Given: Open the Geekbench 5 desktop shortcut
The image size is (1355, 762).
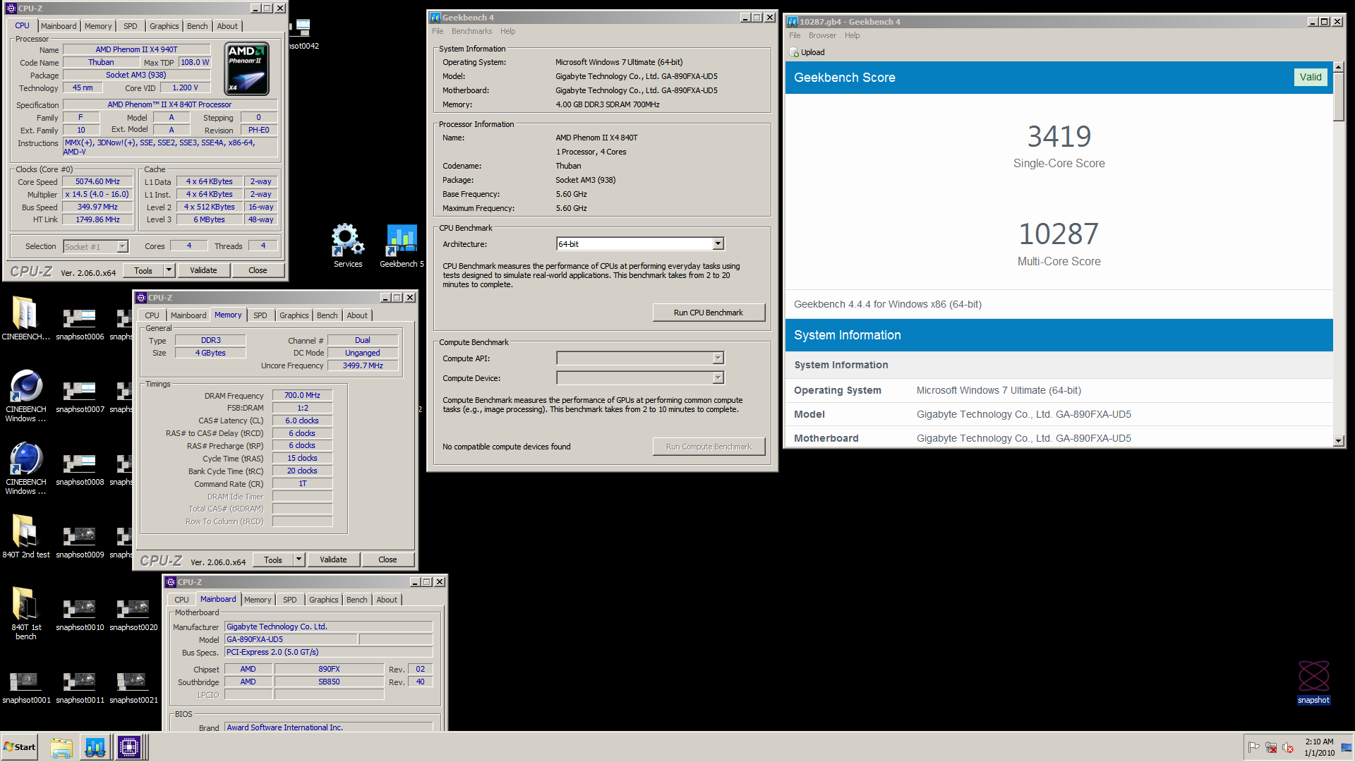Looking at the screenshot, I should pos(401,246).
